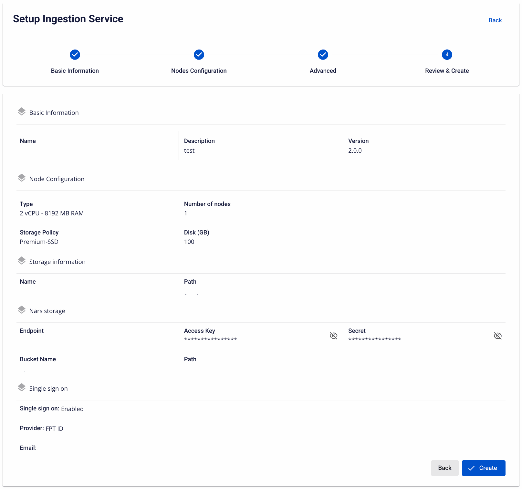The image size is (522, 489).
Task: Click the 'Storage information' section title
Action: [x=57, y=262]
